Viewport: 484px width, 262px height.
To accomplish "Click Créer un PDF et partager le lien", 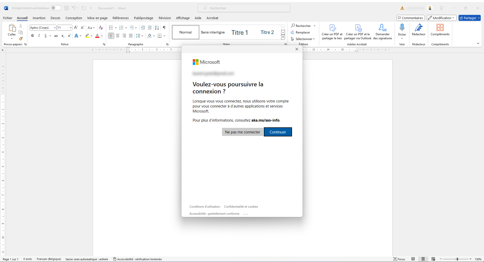I will pyautogui.click(x=332, y=31).
